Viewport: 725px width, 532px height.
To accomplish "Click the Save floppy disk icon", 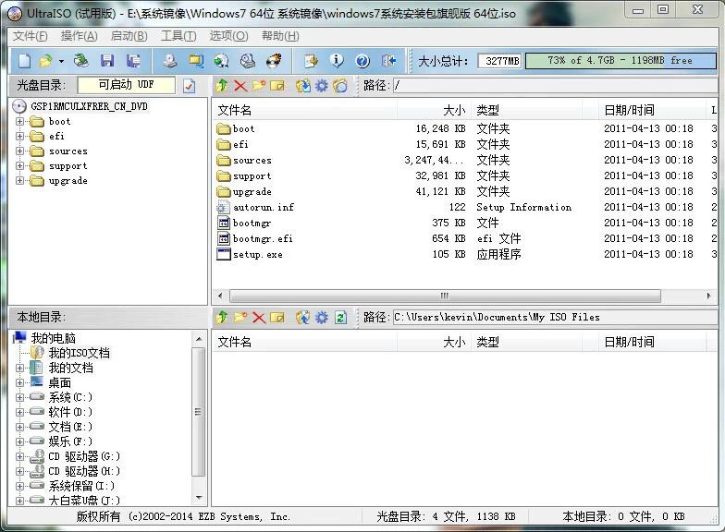I will (x=107, y=61).
